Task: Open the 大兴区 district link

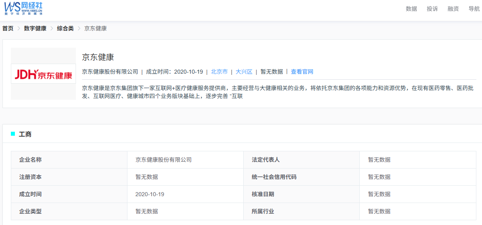Action: click(244, 72)
